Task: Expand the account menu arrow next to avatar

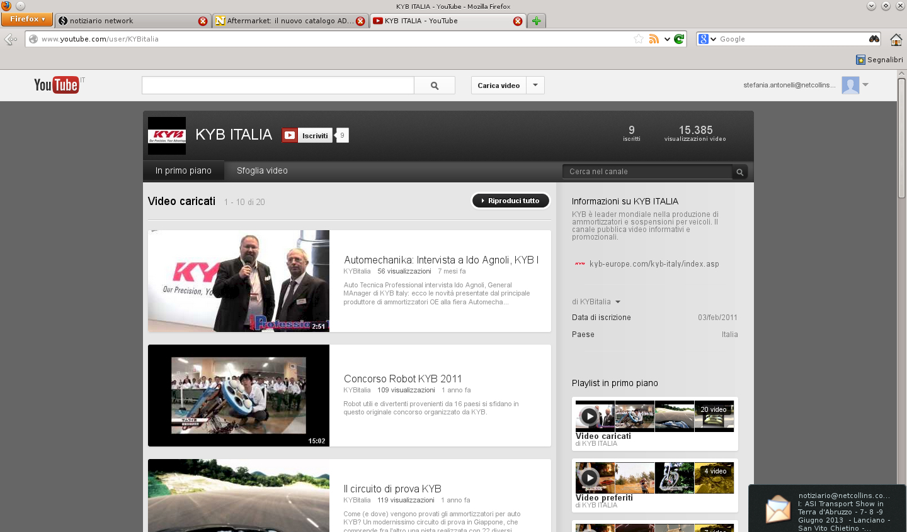Action: (865, 85)
